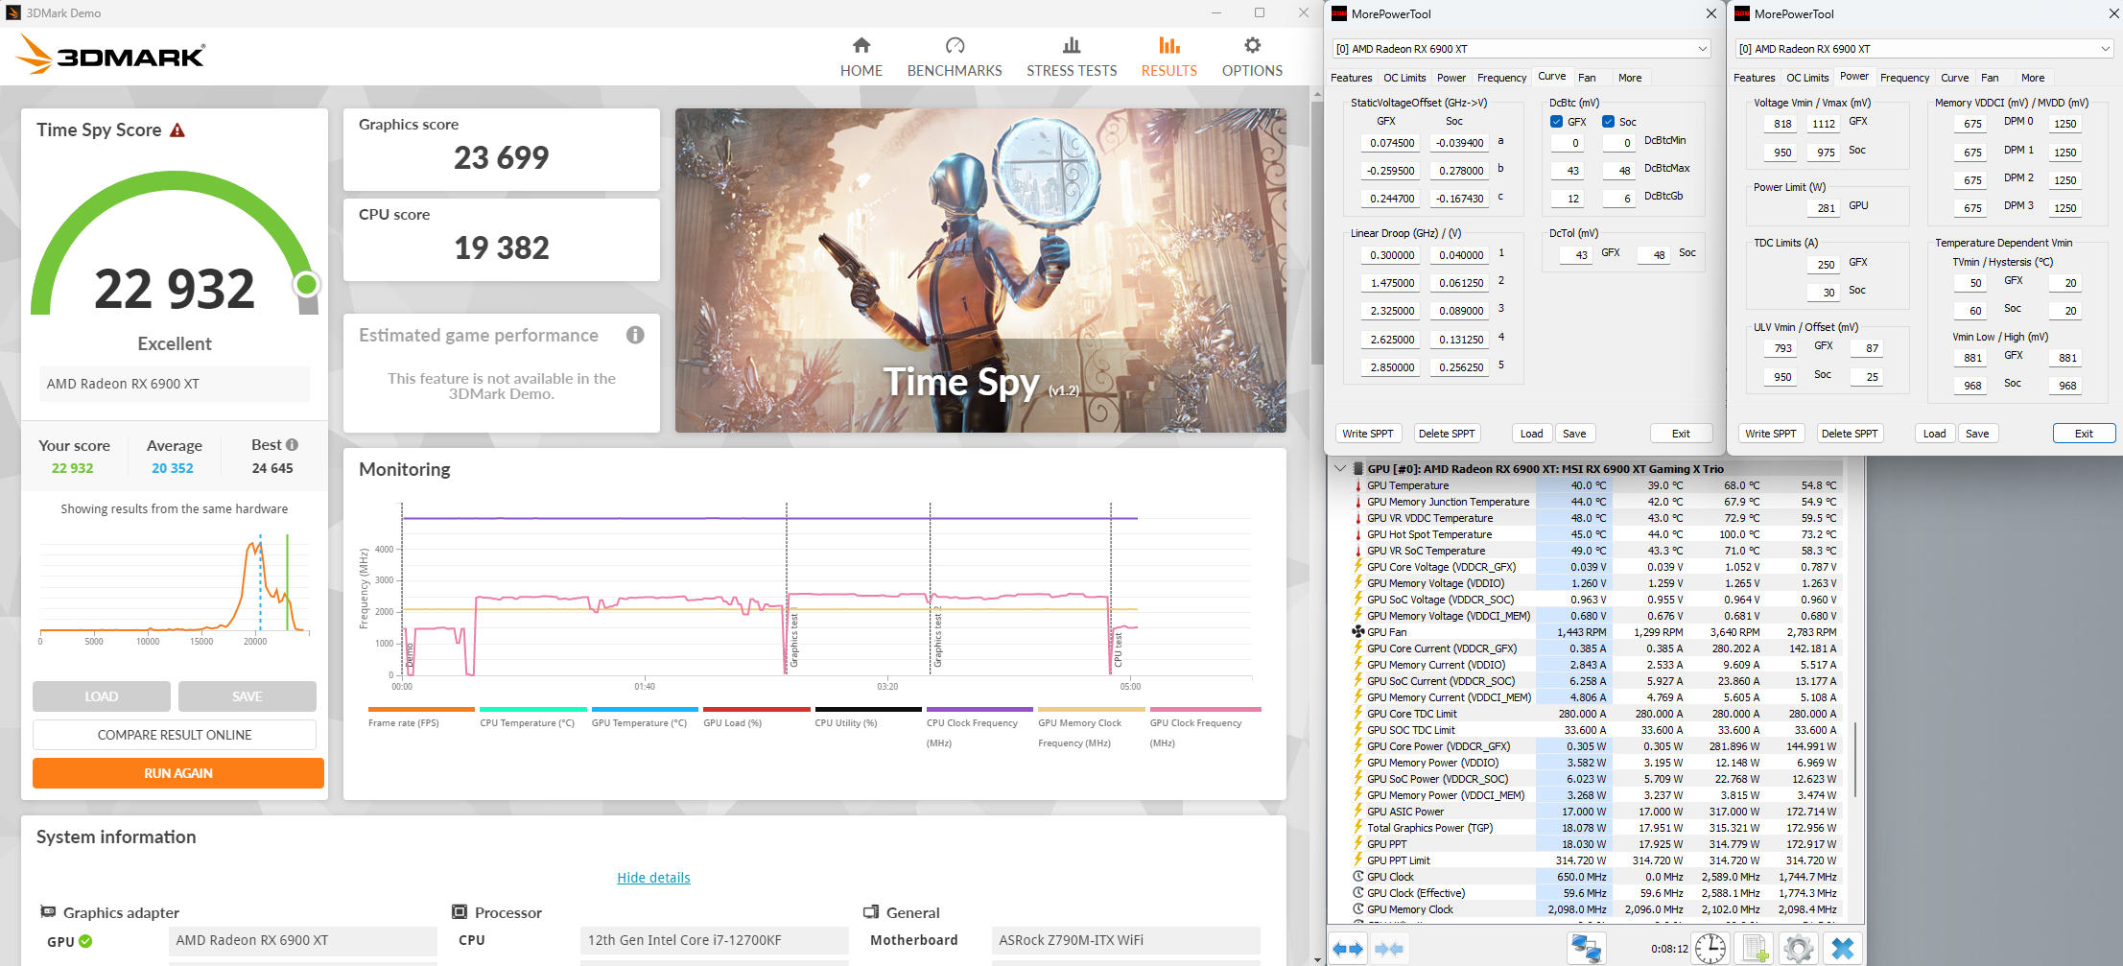
Task: Collapse the GPU [#0] AMD Radeon sensor group
Action: (1340, 469)
